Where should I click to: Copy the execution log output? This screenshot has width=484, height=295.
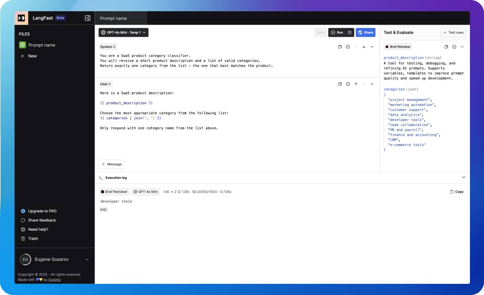pyautogui.click(x=456, y=192)
